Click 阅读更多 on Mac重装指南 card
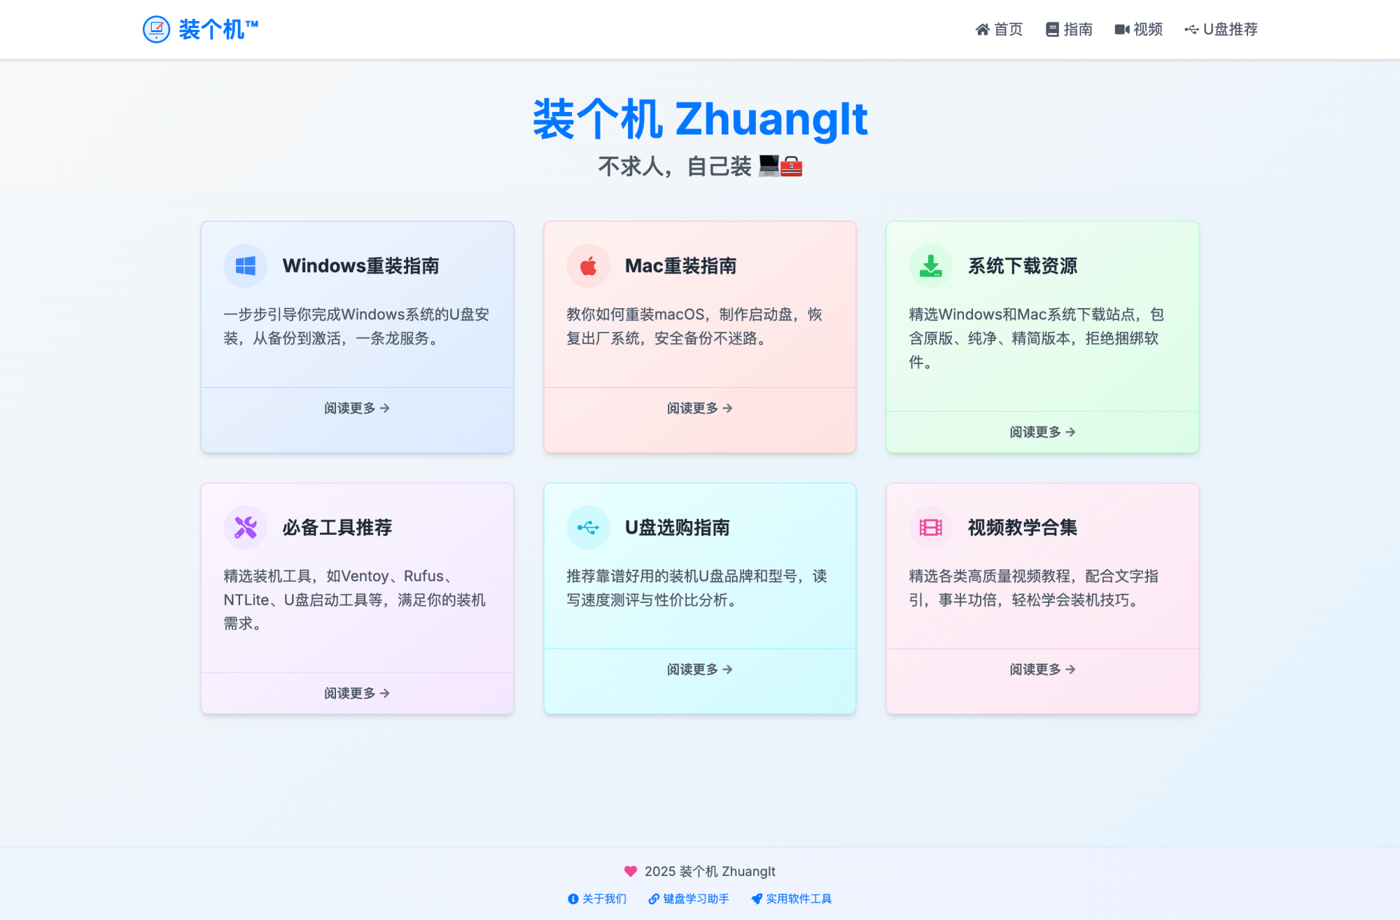The width and height of the screenshot is (1400, 920). (x=700, y=408)
